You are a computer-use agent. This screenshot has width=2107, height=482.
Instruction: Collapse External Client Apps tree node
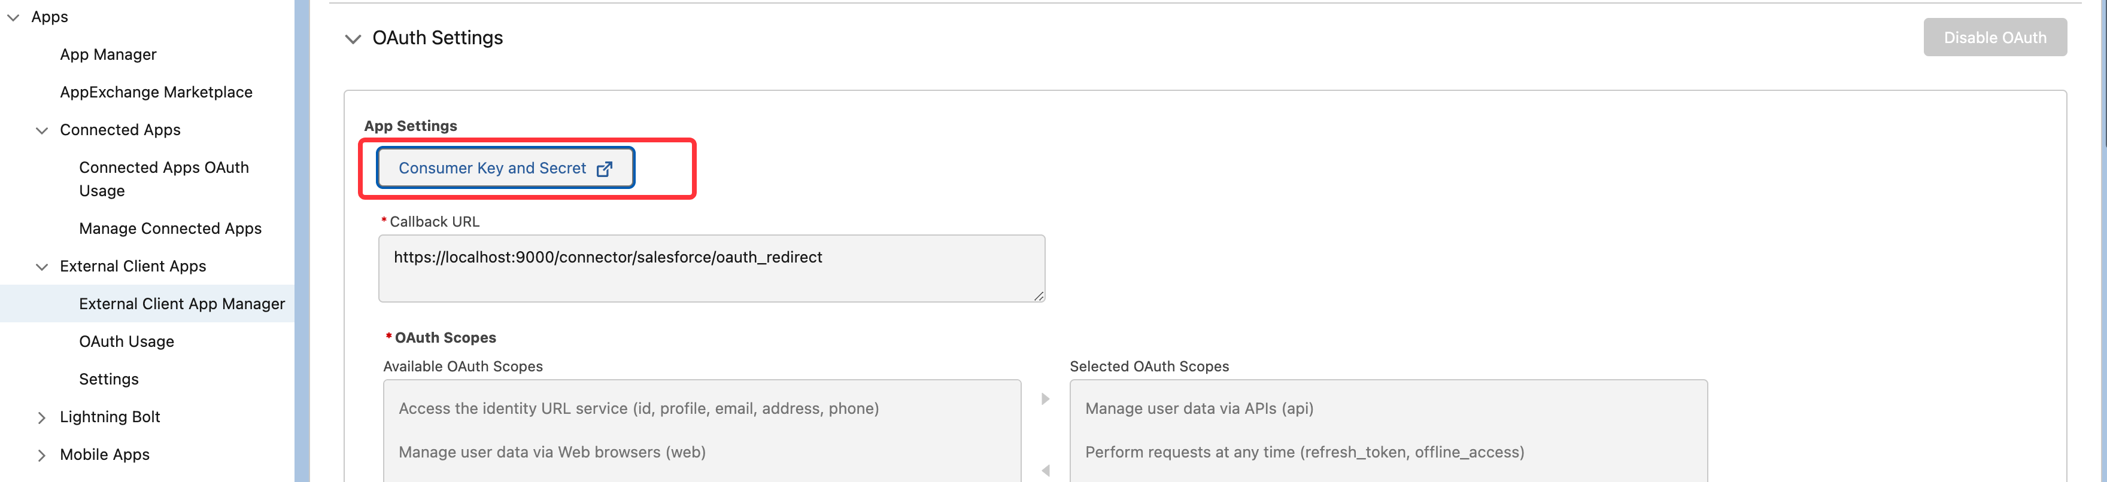[x=42, y=267]
